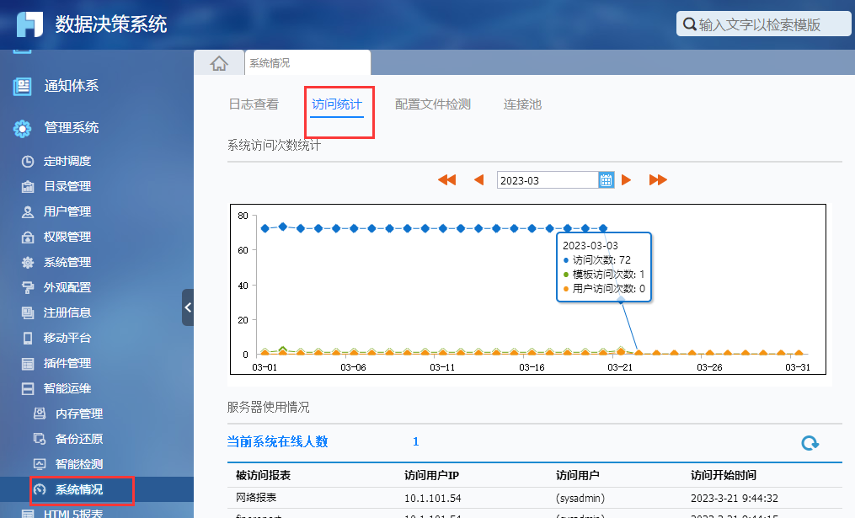Click the 2023-03 month input field
Image resolution: width=855 pixels, height=518 pixels.
tap(548, 180)
